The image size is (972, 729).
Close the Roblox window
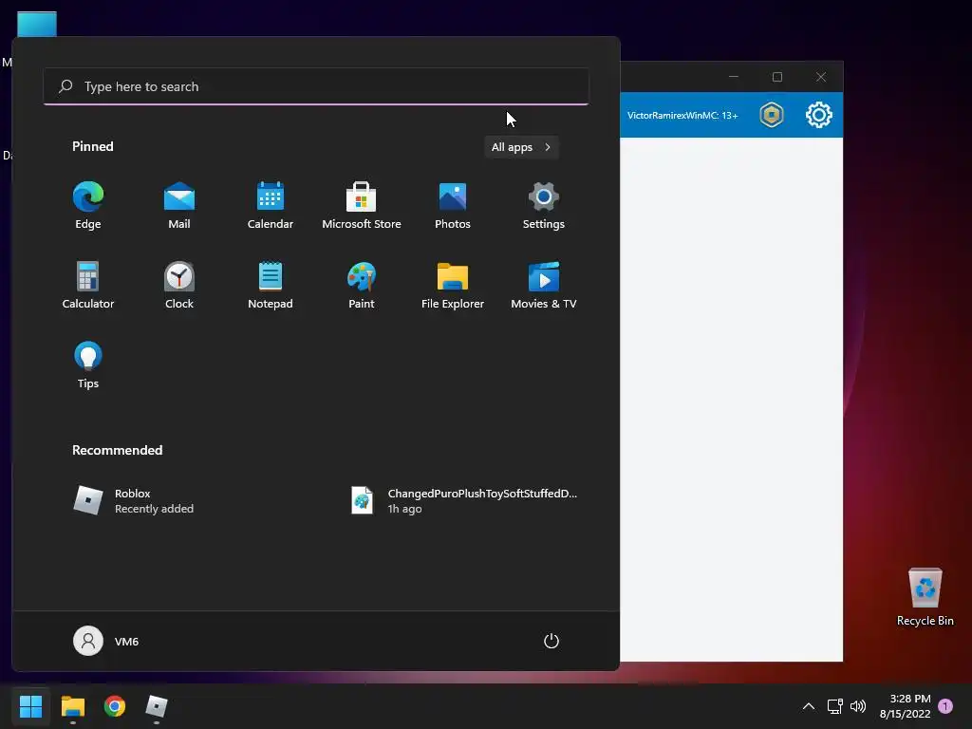tap(821, 77)
